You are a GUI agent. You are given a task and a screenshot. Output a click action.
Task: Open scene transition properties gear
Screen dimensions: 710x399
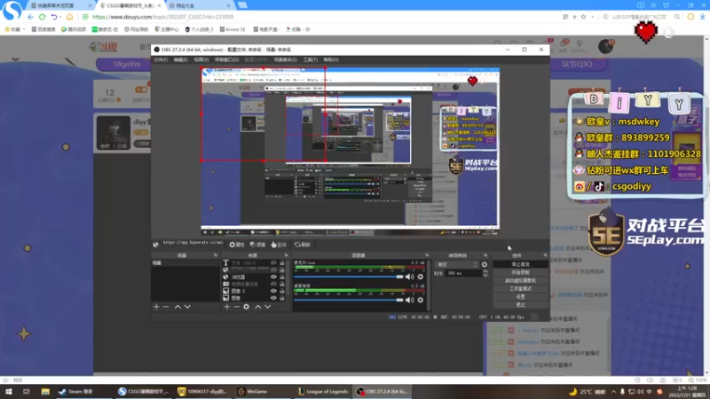pyautogui.click(x=485, y=264)
